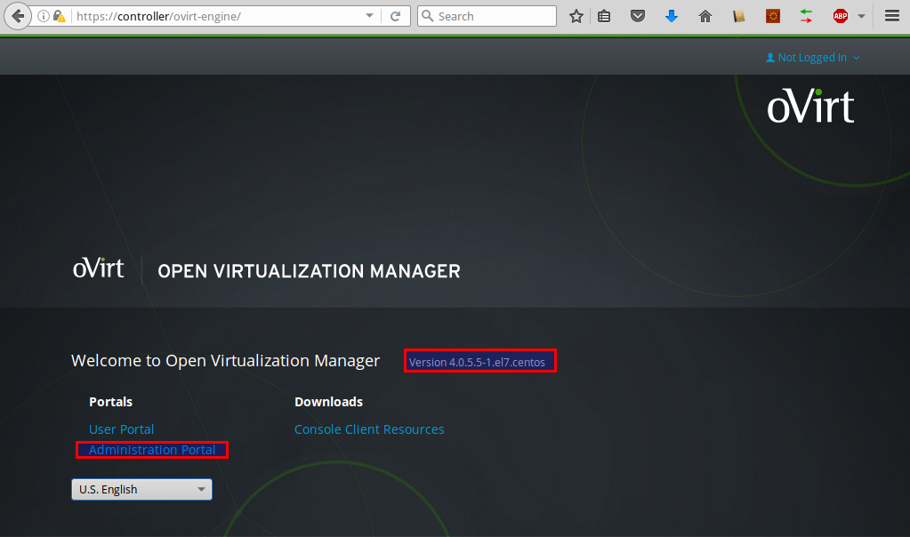Reload the page with the refresh icon

395,16
